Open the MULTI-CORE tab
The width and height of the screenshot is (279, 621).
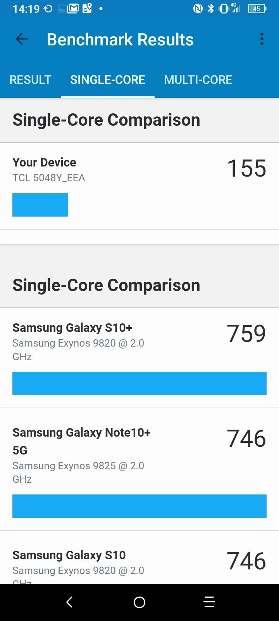click(x=198, y=80)
